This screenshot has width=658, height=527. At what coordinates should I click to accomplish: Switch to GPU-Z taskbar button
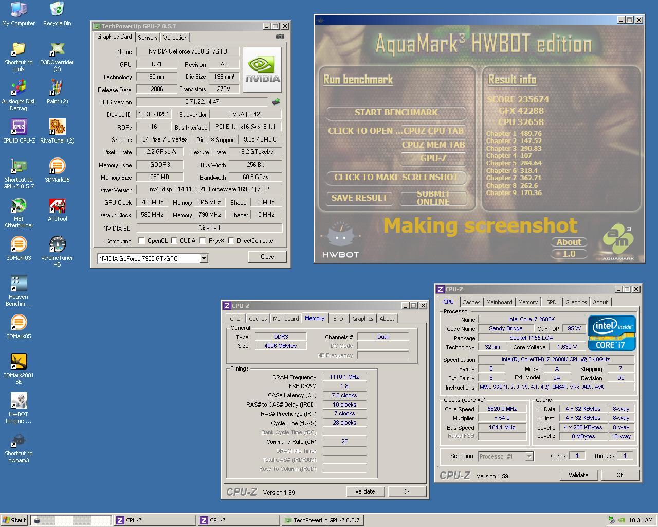pos(323,520)
